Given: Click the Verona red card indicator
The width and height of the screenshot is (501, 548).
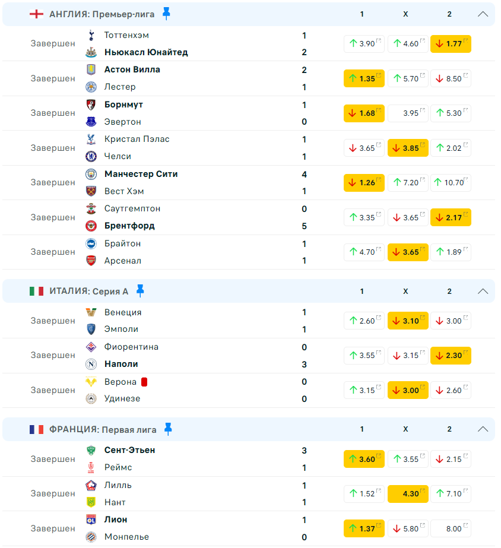Looking at the screenshot, I should 144,382.
